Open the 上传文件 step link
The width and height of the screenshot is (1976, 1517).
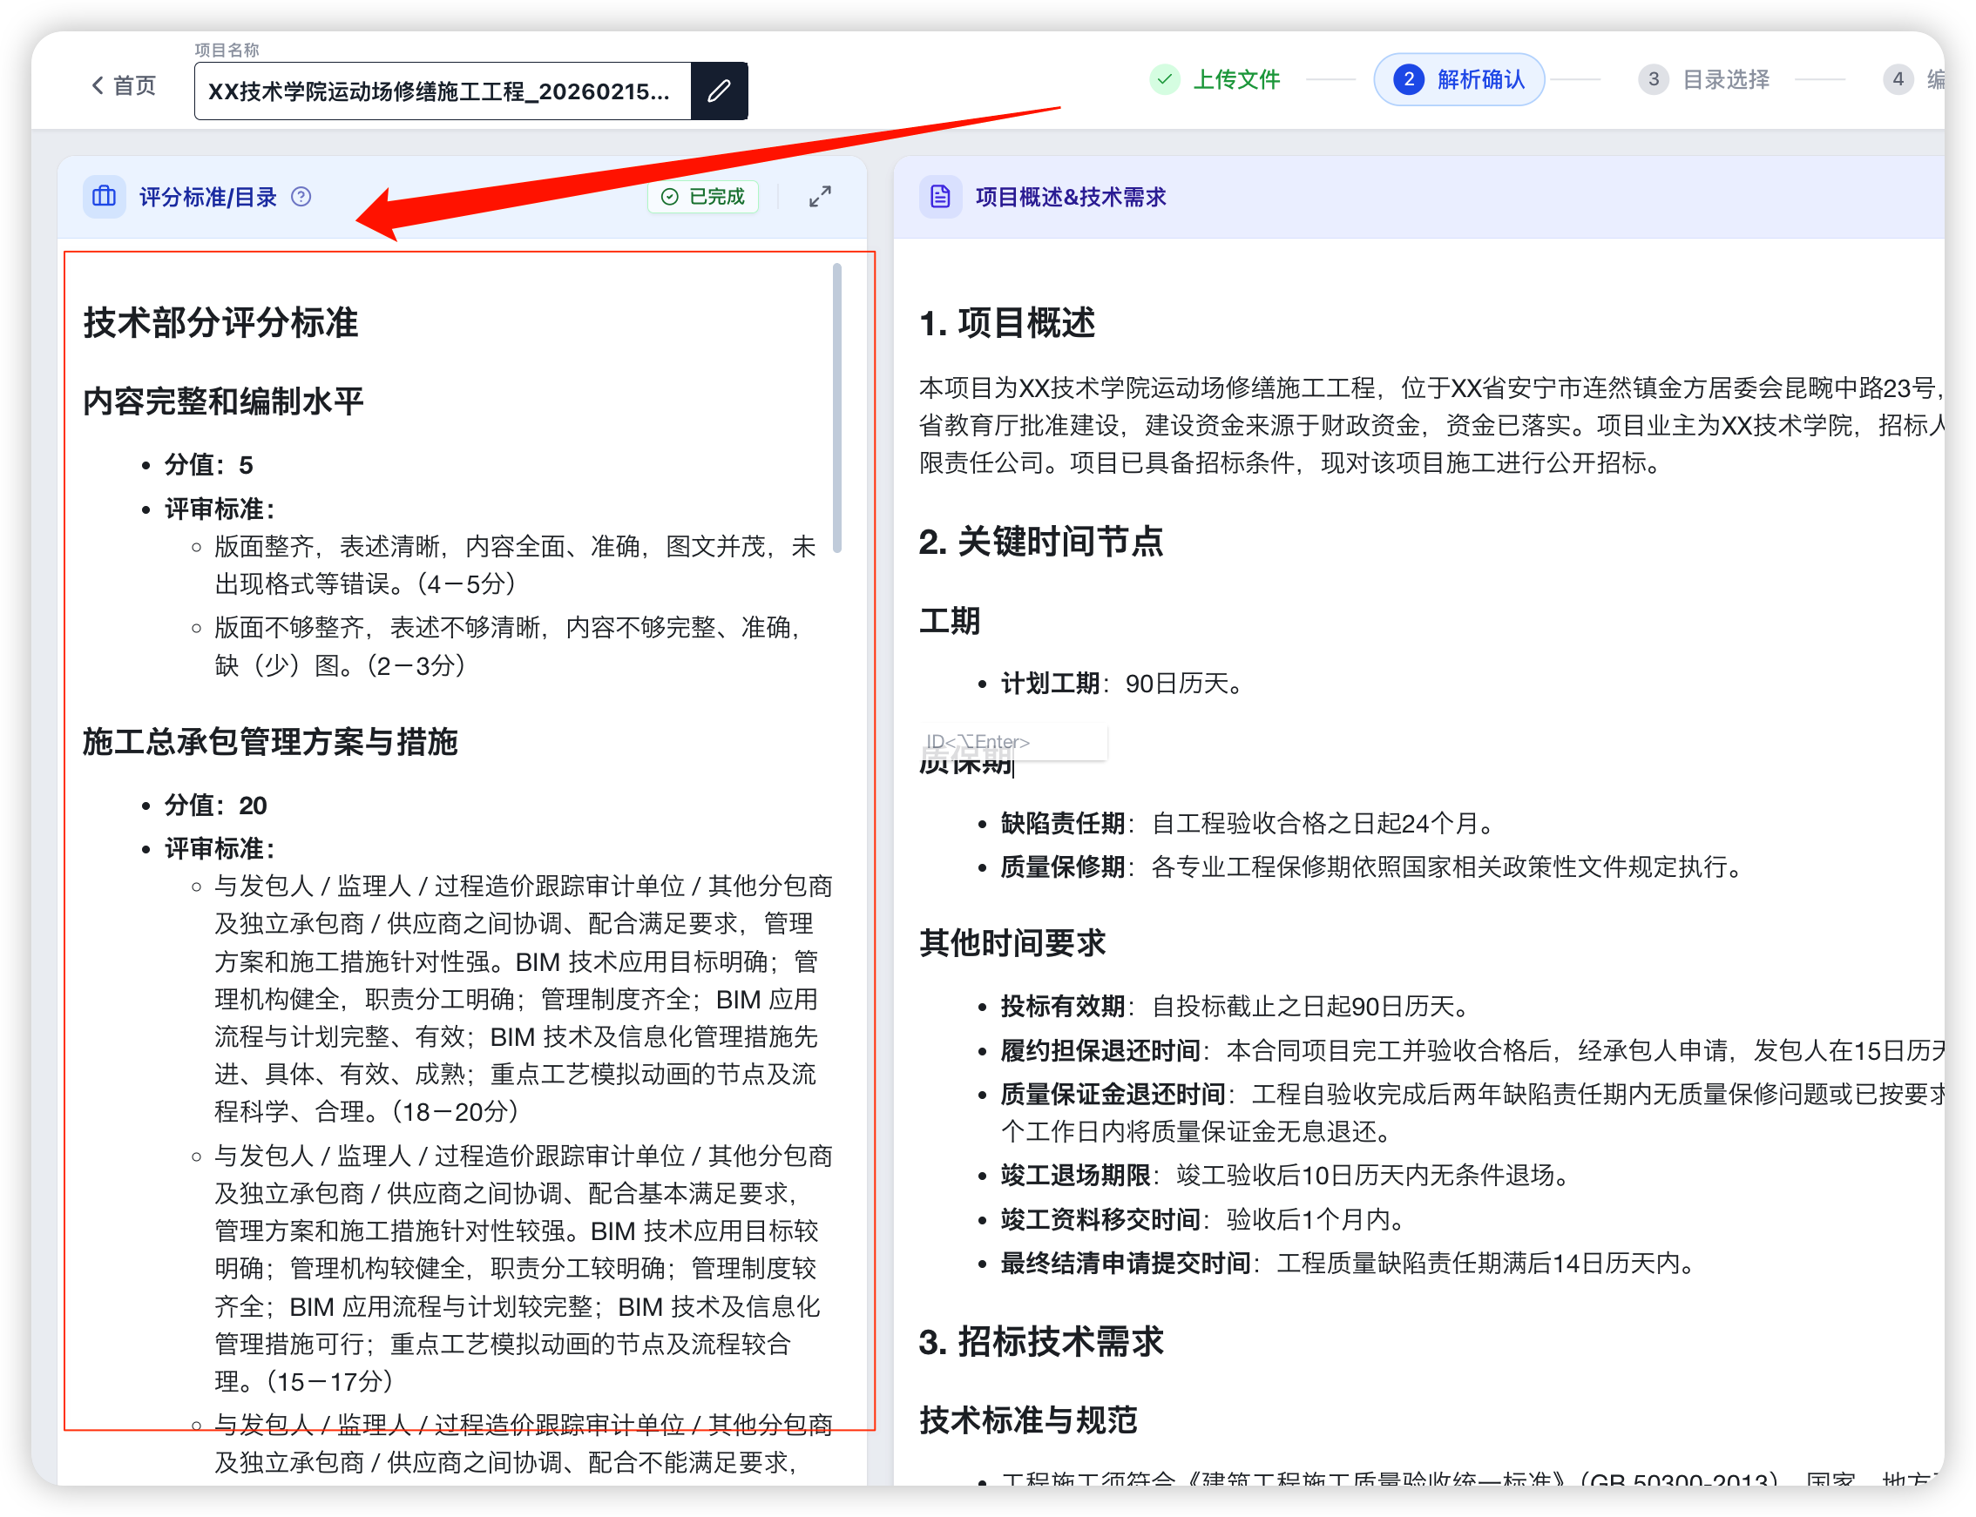(x=1238, y=79)
